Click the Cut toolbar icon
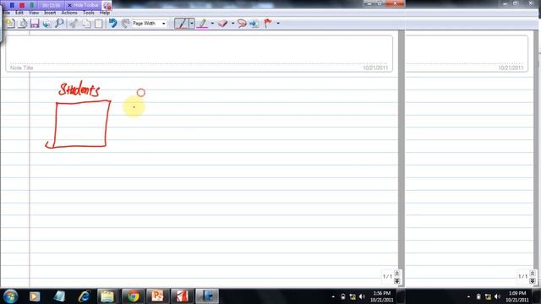Image resolution: width=541 pixels, height=304 pixels. point(74,24)
